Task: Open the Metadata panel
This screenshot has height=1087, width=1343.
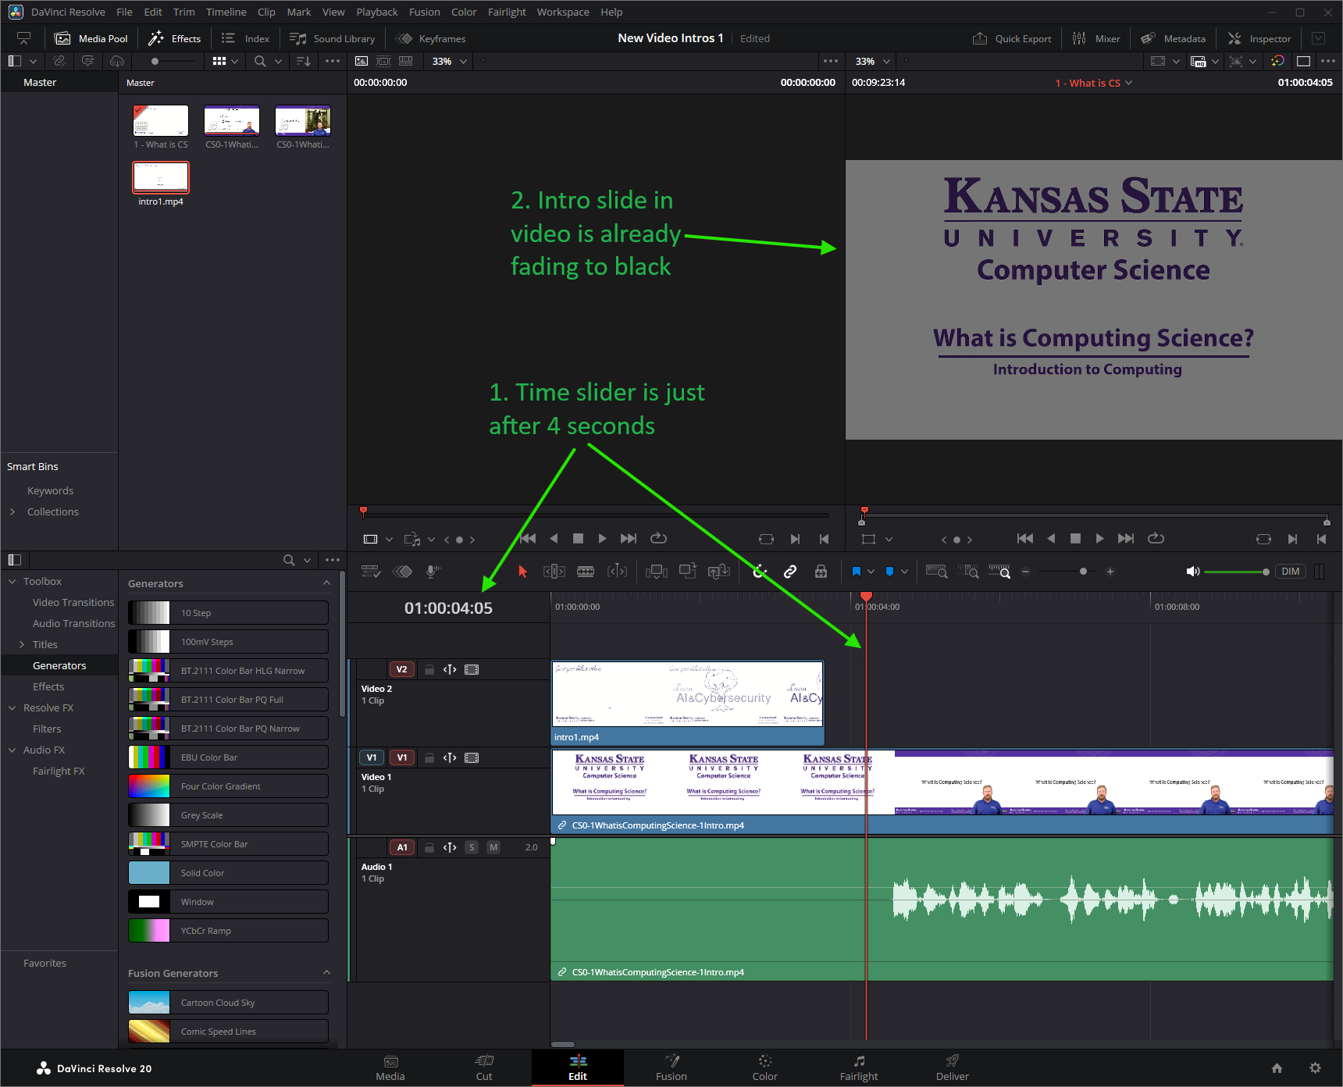Action: tap(1173, 38)
